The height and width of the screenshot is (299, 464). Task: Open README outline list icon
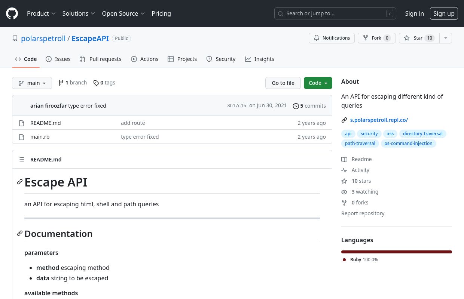(x=21, y=160)
